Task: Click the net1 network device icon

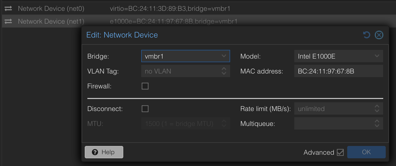Action: (x=8, y=21)
